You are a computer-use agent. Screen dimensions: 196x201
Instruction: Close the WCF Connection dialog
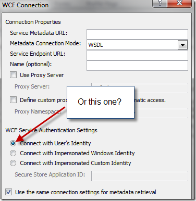[x=179, y=3]
